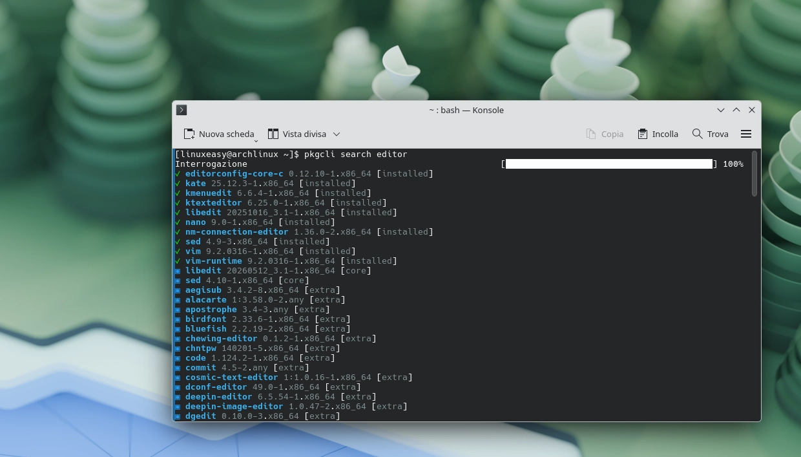Open a new tab with Nuova scheda
The height and width of the screenshot is (457, 801).
click(218, 134)
